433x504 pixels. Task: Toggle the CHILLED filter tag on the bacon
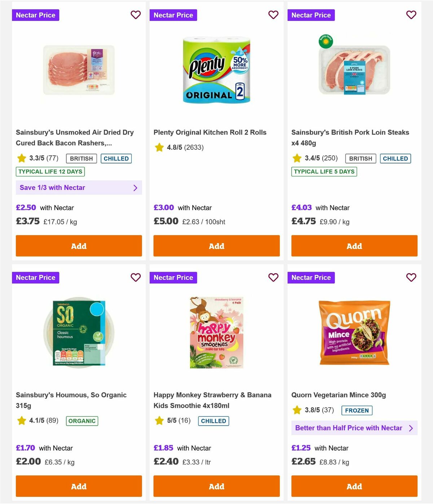point(116,158)
